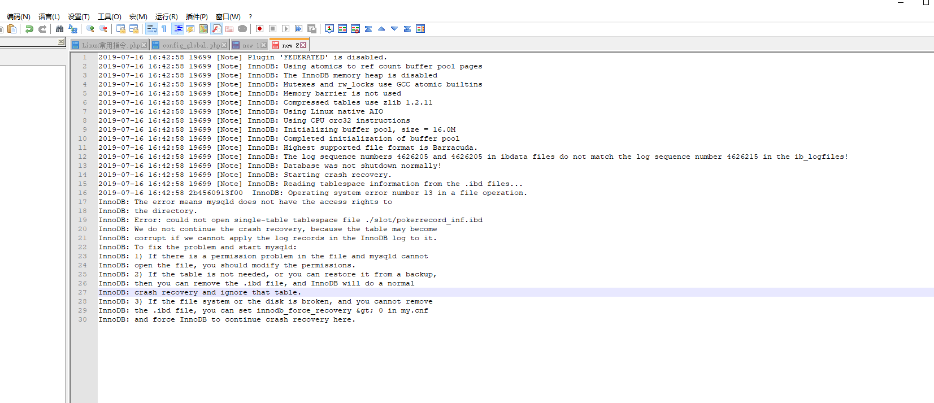Open the 编码(N) menu
934x403 pixels.
(18, 17)
